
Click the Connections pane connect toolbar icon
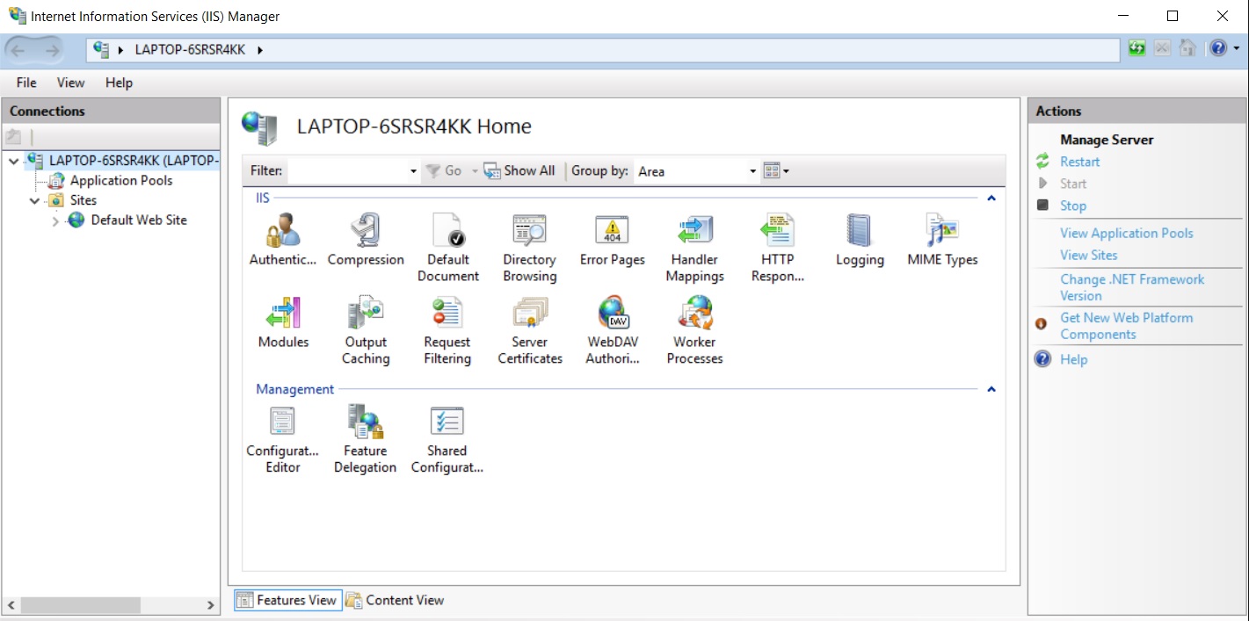(13, 137)
